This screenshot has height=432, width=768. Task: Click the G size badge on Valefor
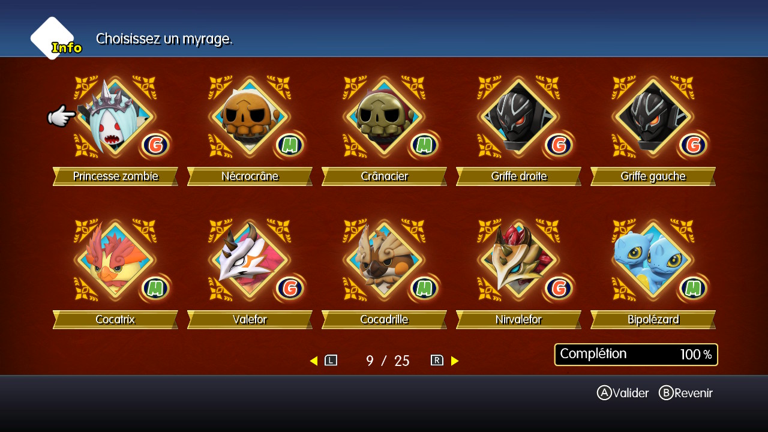[290, 289]
